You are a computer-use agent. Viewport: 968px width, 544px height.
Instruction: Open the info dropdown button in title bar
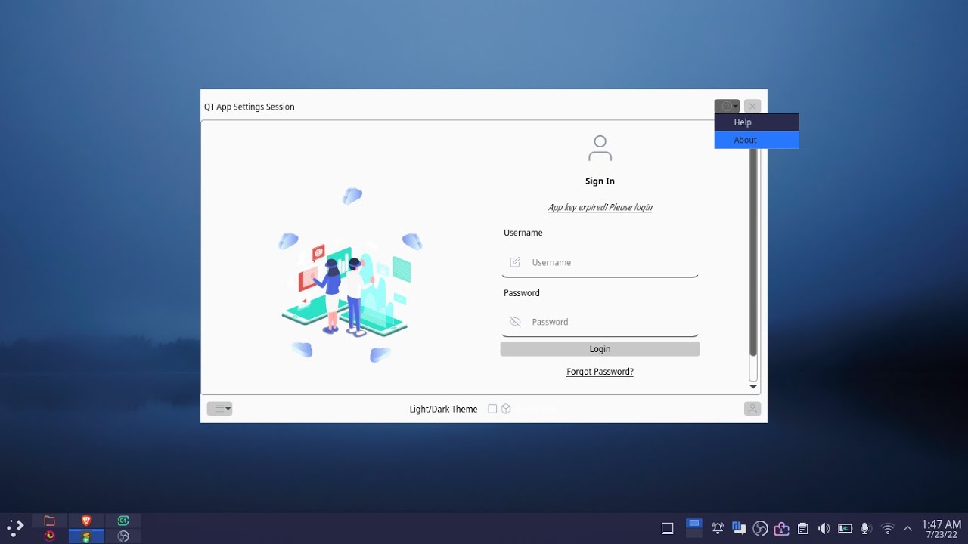727,107
